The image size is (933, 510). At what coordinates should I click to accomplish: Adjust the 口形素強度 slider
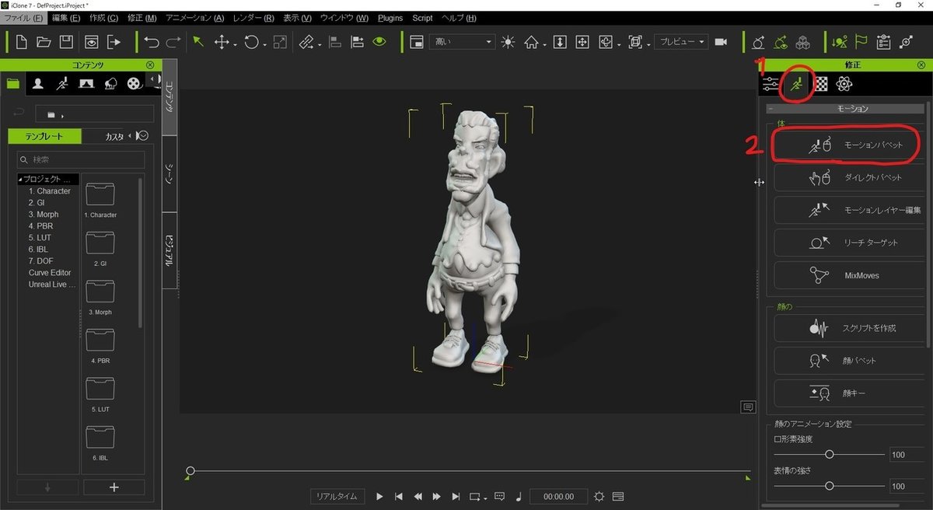[x=830, y=454]
